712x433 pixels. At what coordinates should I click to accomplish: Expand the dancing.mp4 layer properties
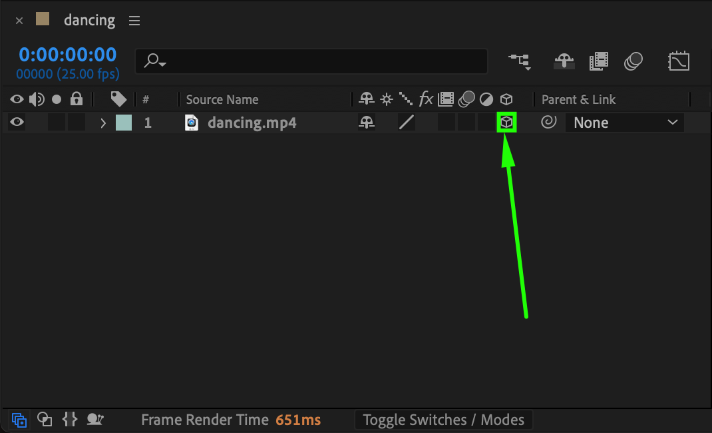tap(102, 123)
